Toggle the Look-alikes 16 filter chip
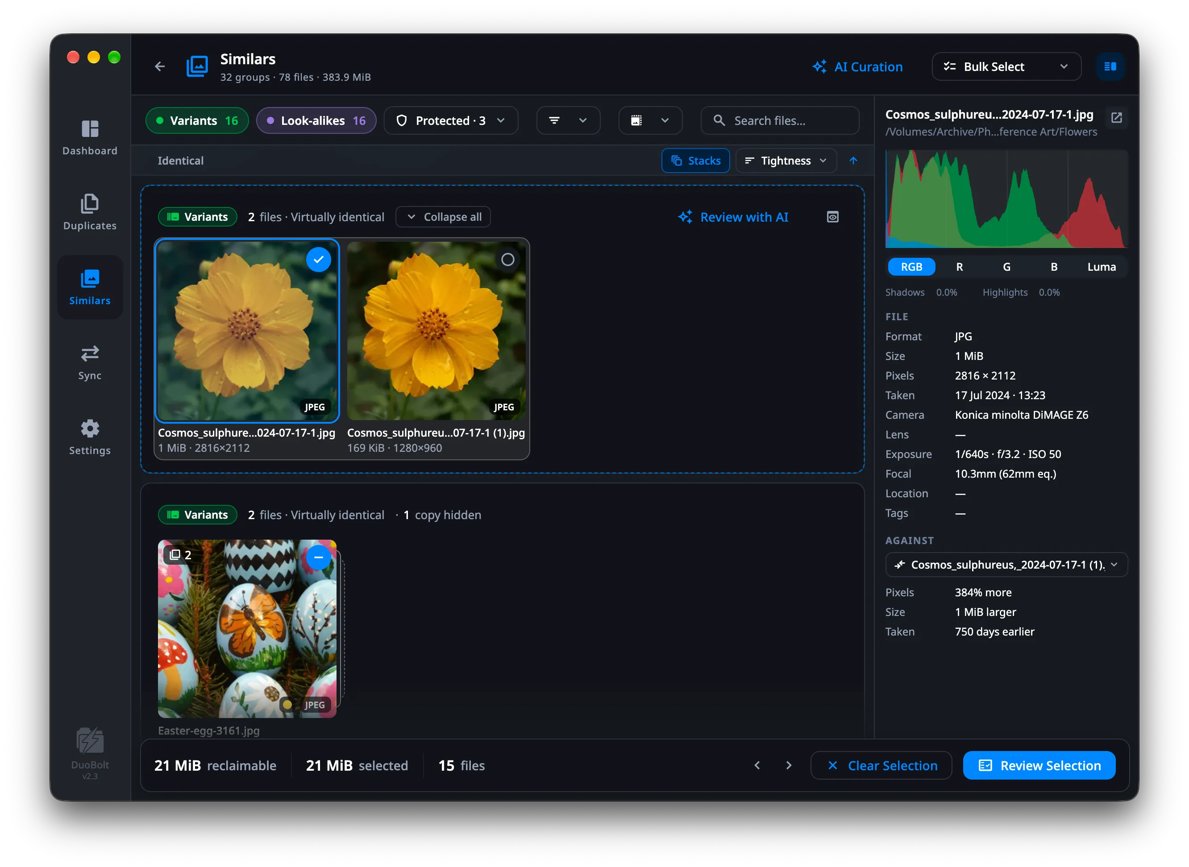1189x867 pixels. pyautogui.click(x=316, y=121)
